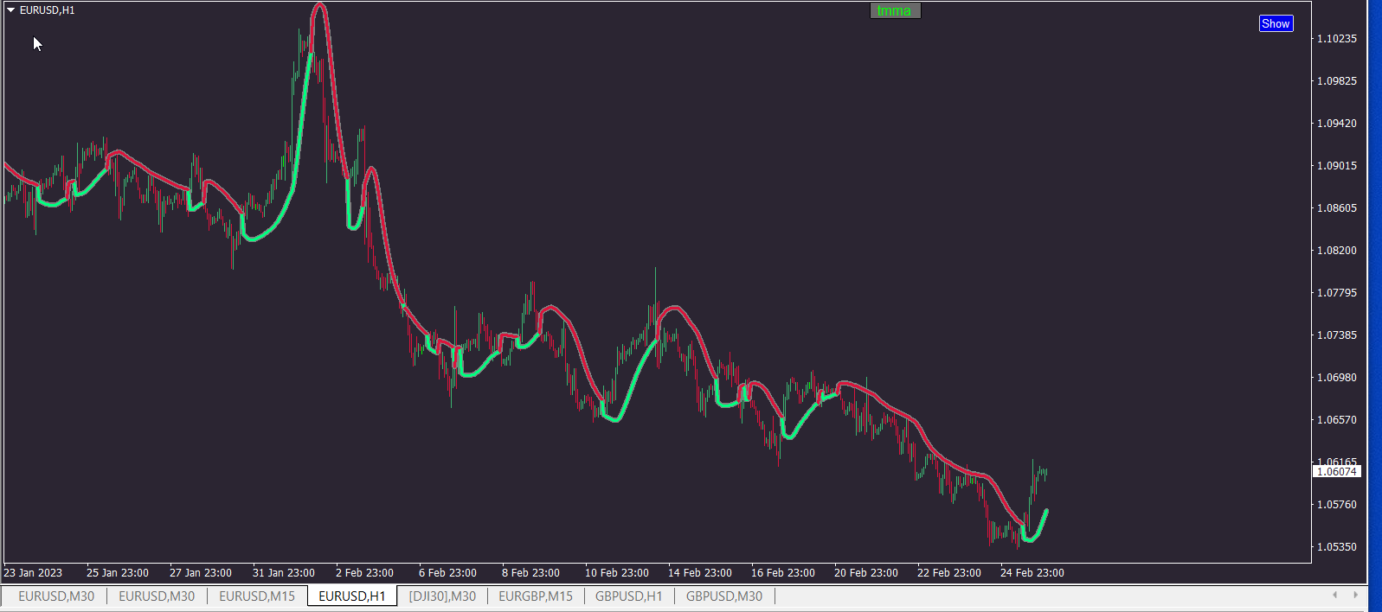Click the 1.08200 price axis label
Image resolution: width=1382 pixels, height=612 pixels.
coord(1337,250)
